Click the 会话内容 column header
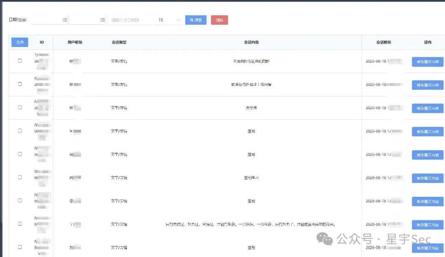This screenshot has height=257, width=445. 251,42
